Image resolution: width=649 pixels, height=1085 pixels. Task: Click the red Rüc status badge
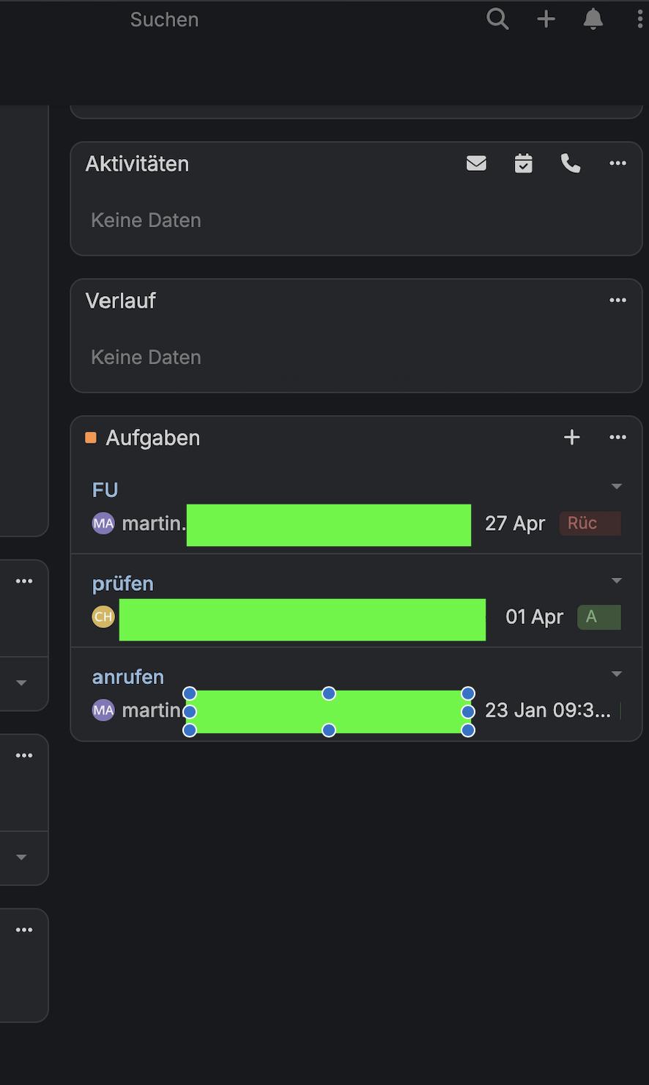click(x=590, y=523)
